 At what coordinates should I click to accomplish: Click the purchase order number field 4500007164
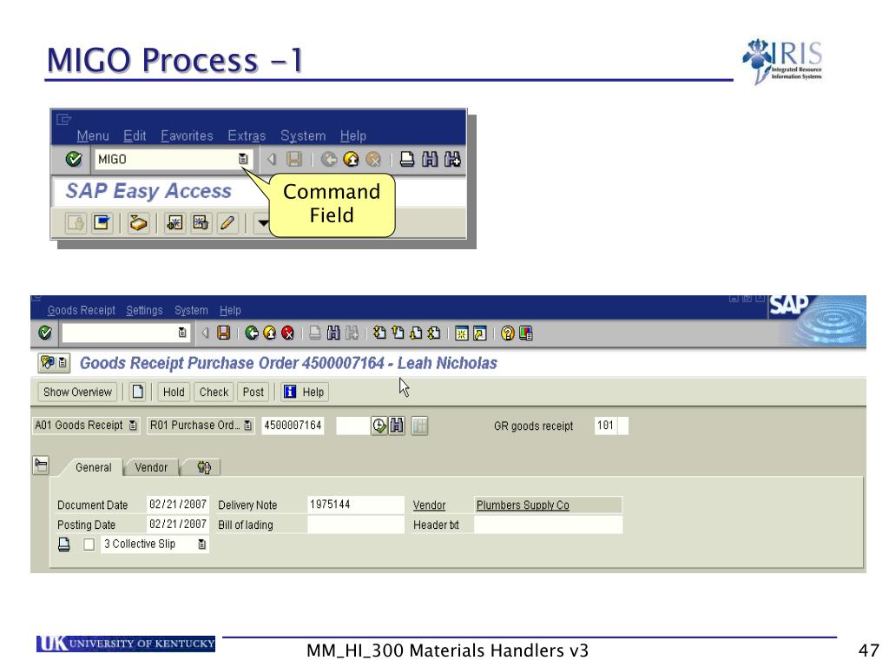coord(293,426)
